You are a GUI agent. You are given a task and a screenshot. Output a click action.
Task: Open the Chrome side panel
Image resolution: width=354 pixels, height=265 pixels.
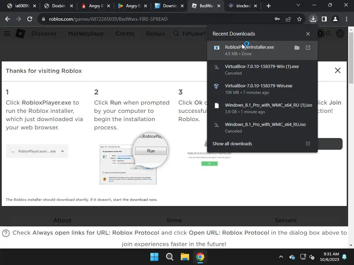[324, 19]
